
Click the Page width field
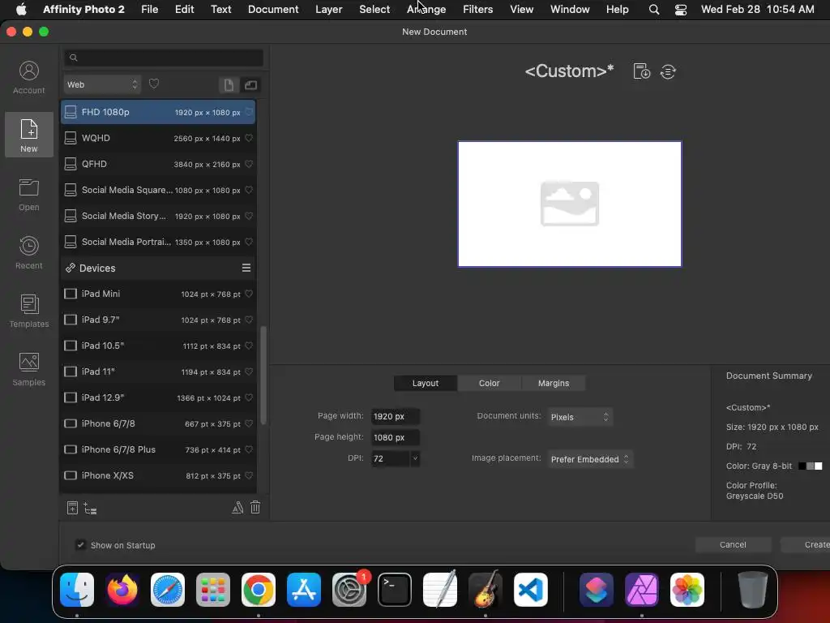point(396,416)
